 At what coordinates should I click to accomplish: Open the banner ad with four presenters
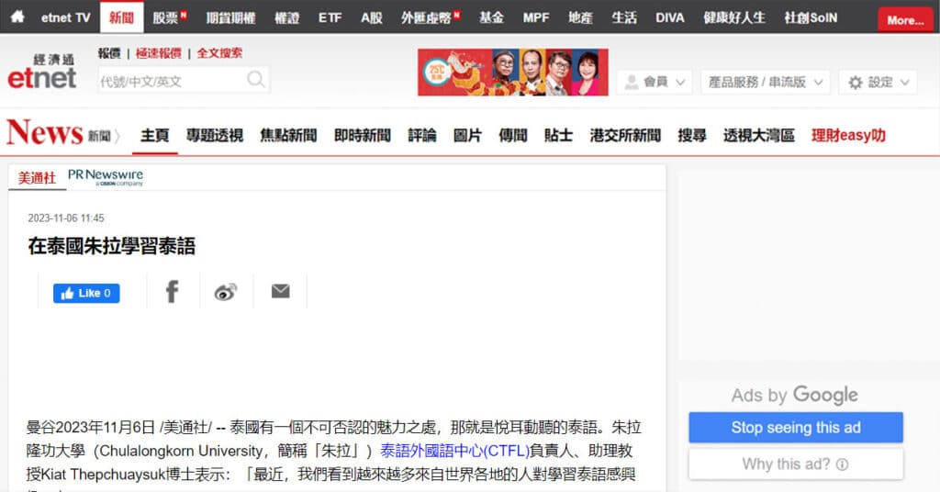513,72
